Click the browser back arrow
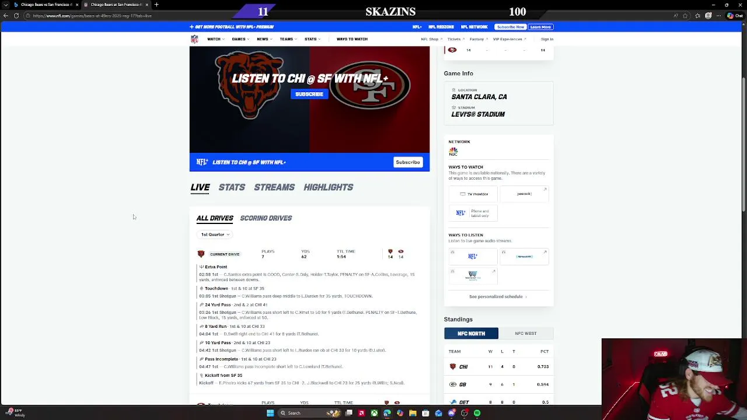 point(6,16)
